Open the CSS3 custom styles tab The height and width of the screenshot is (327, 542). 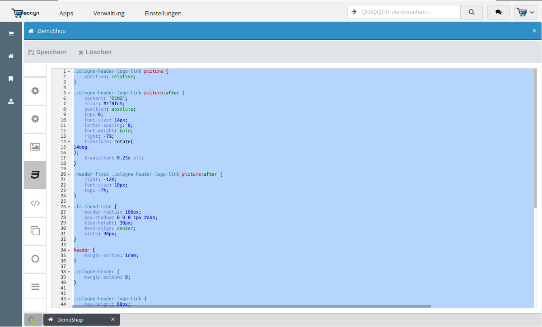[35, 175]
